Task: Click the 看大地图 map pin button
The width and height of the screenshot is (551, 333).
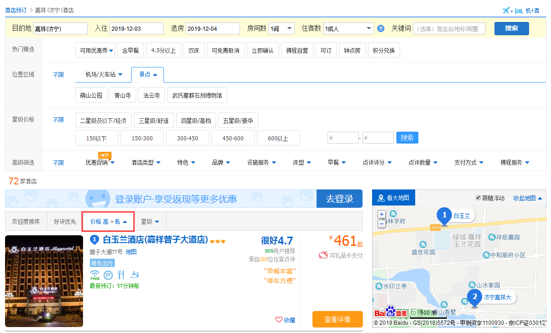Action: click(394, 198)
